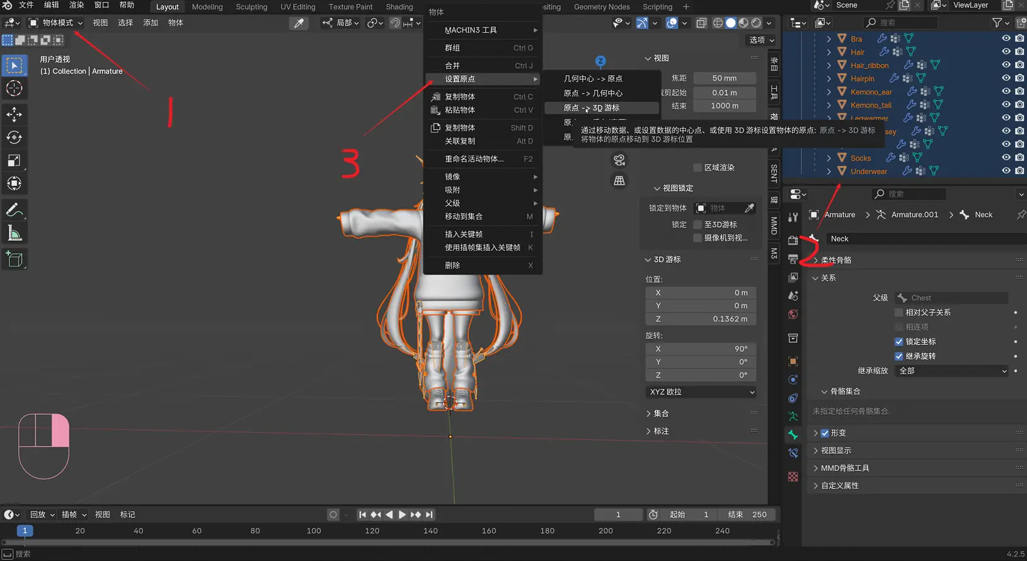Screen dimensions: 1027x561
Task: Open the Bone properties tab icon
Action: coord(793,435)
